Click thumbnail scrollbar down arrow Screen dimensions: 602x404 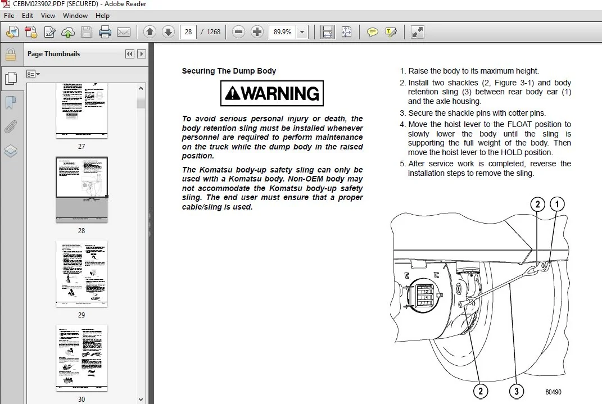(x=141, y=400)
